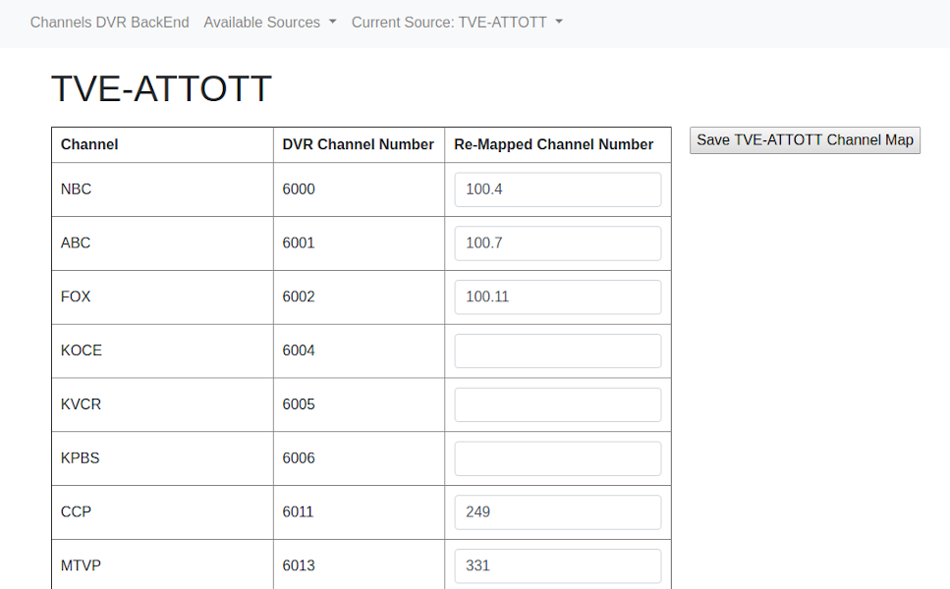Image resolution: width=950 pixels, height=589 pixels.
Task: Click the NBC channel name cell
Action: tap(77, 189)
